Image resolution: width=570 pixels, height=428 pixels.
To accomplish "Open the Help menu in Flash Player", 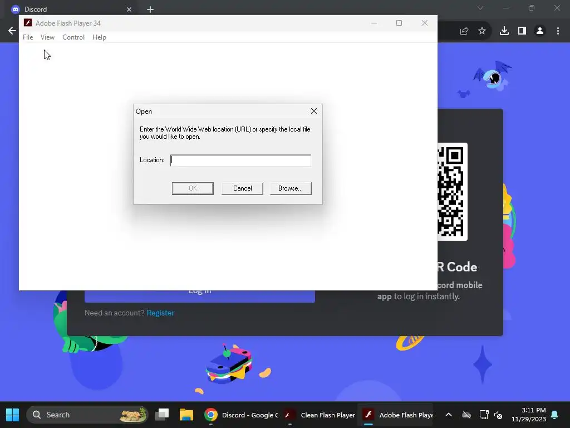I will pos(99,37).
